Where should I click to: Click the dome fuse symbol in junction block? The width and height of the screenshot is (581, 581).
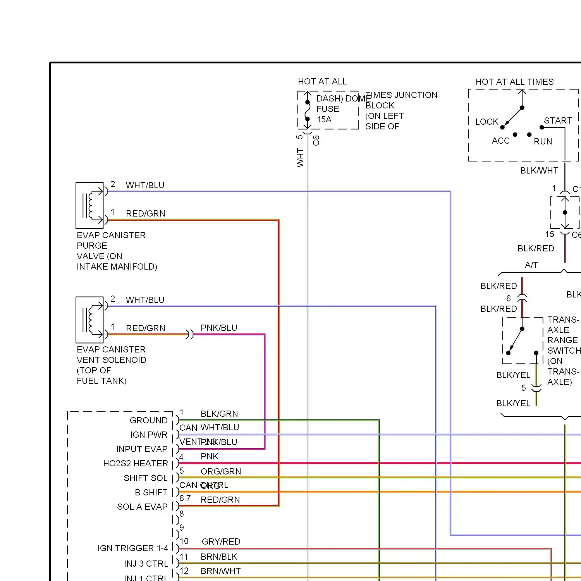click(308, 111)
